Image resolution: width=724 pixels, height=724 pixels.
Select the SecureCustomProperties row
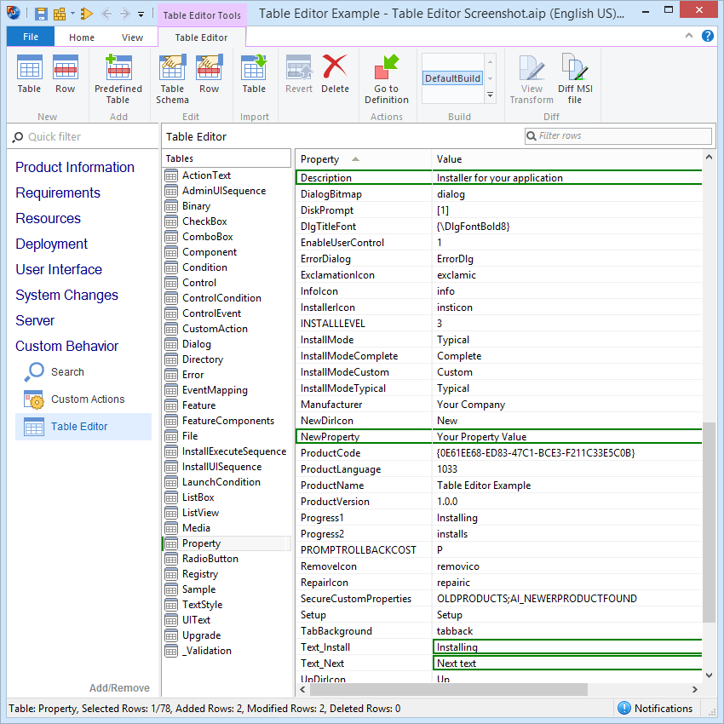pos(498,599)
